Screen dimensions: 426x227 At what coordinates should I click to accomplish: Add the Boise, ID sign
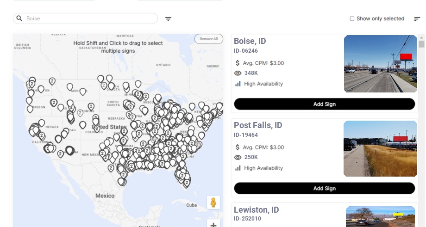click(x=324, y=104)
